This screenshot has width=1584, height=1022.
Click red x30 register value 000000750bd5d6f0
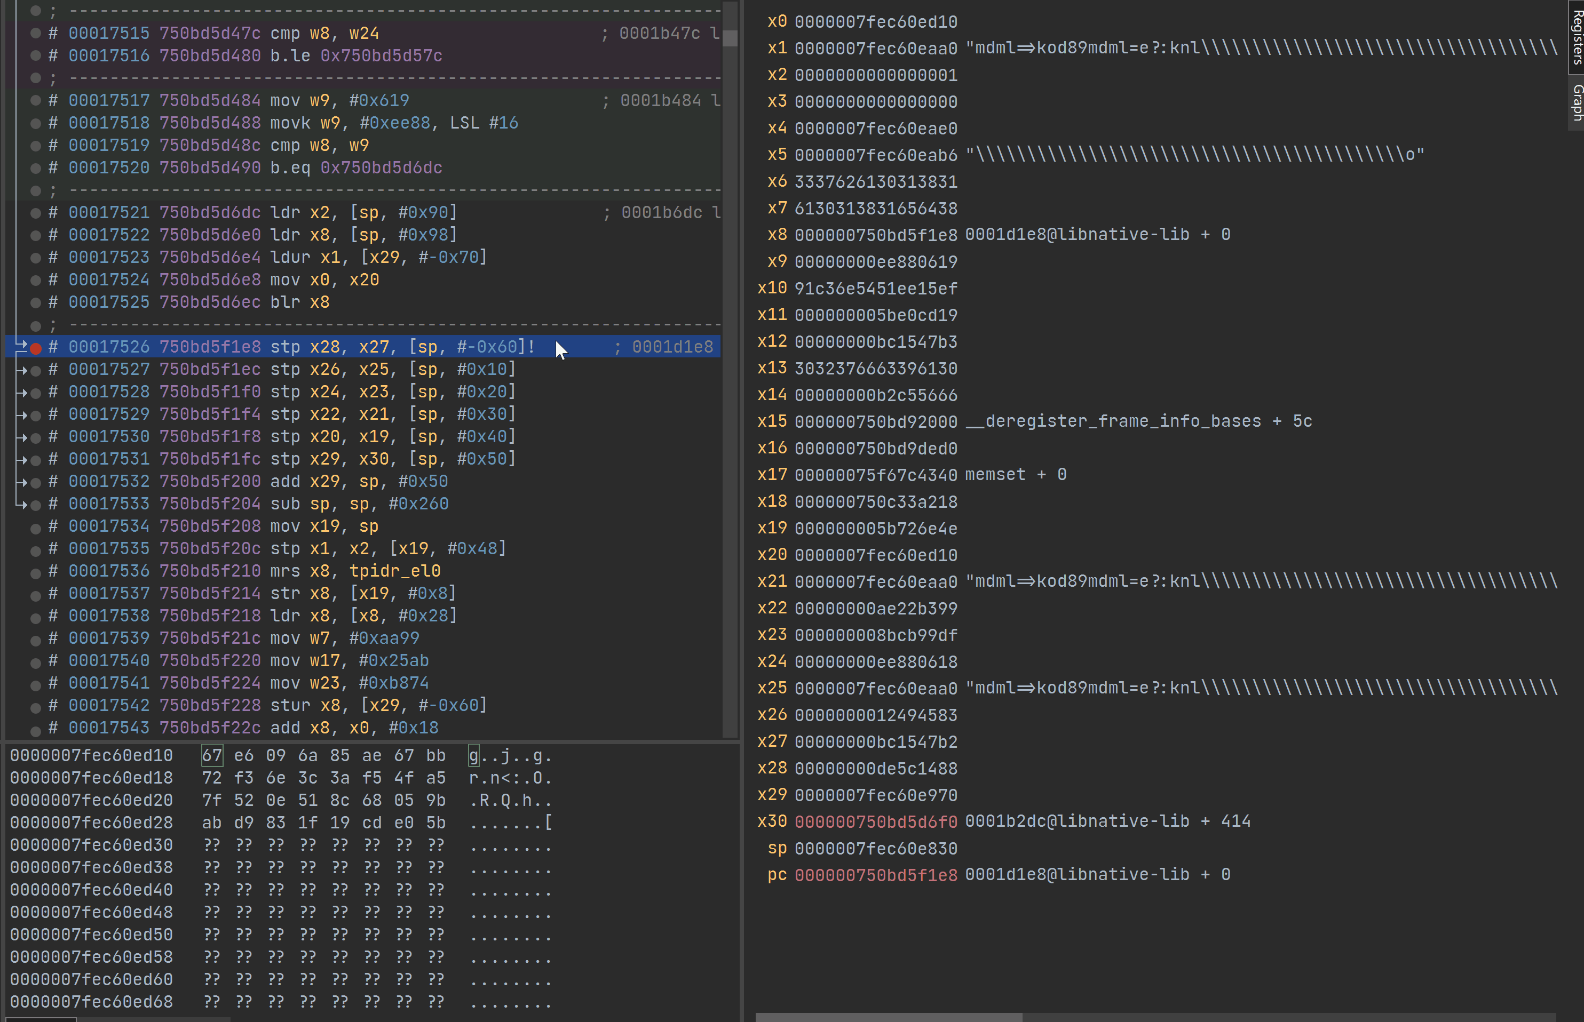pos(876,821)
